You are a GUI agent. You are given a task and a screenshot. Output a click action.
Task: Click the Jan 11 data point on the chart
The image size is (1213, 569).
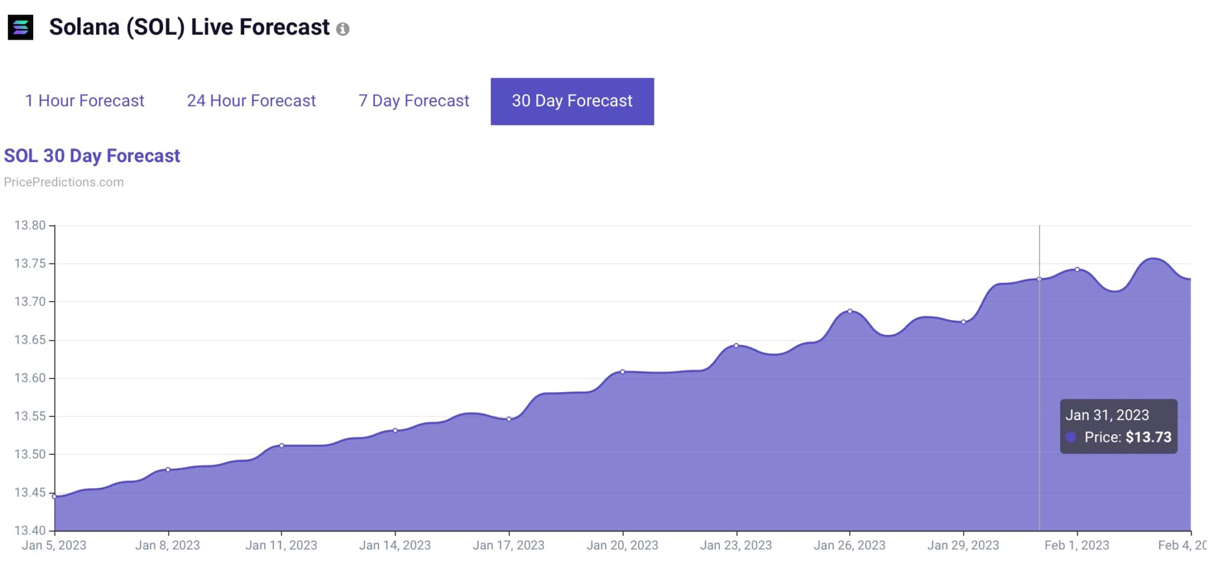[x=281, y=447]
